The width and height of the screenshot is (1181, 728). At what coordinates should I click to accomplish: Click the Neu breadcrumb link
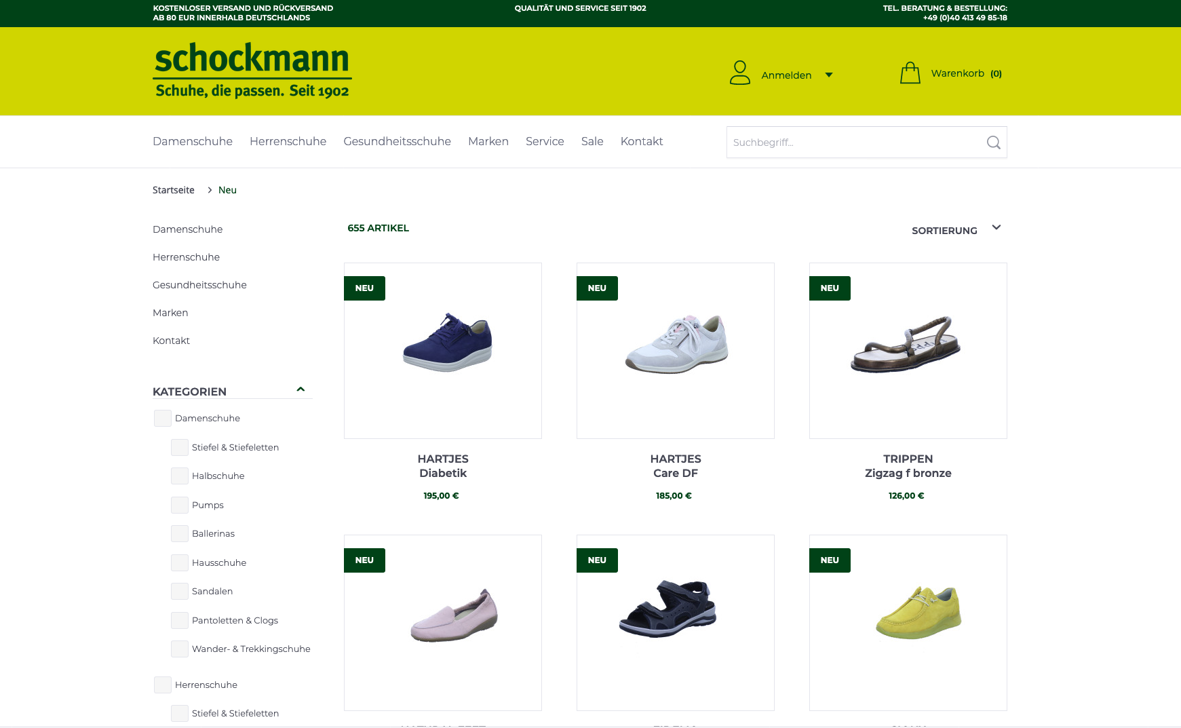(227, 190)
